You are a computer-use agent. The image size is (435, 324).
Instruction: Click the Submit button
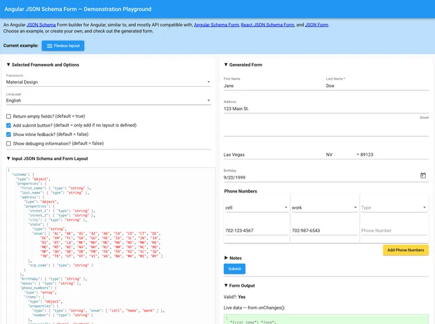235,269
